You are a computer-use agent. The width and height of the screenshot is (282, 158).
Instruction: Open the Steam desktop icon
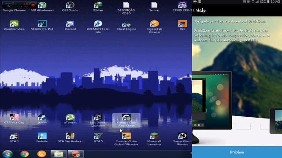(x=42, y=119)
